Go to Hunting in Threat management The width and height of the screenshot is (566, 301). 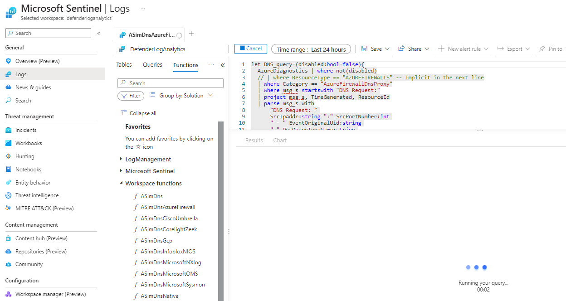point(24,156)
